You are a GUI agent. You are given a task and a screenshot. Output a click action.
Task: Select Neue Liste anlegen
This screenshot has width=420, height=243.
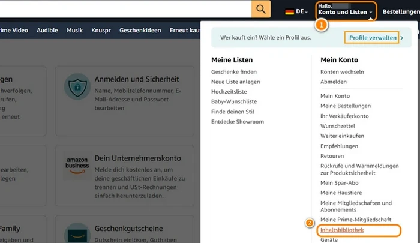pos(235,82)
